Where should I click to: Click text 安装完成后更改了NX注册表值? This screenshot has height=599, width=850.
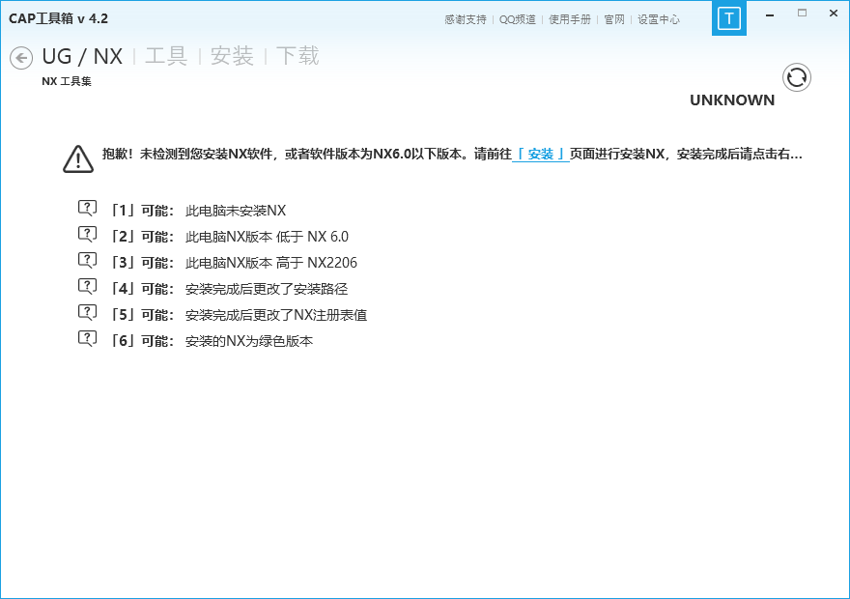[x=276, y=314]
